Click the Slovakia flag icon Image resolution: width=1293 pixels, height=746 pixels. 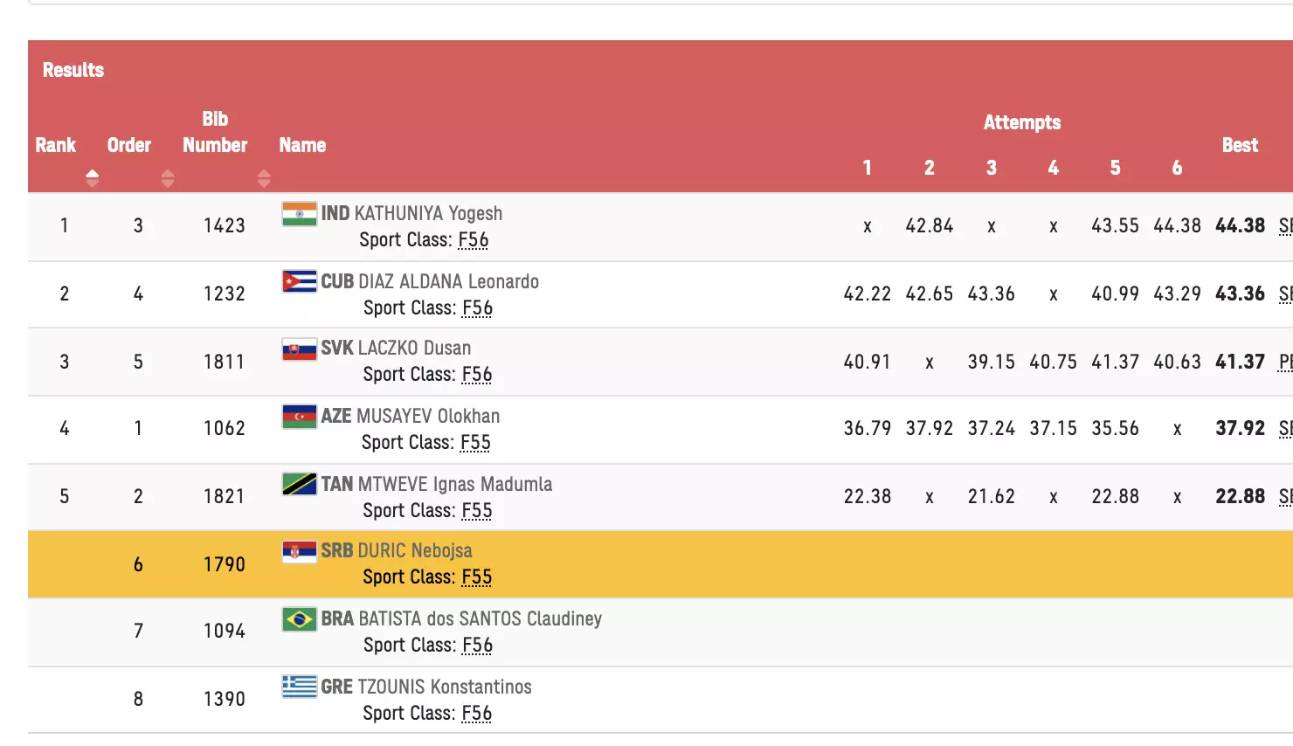(x=299, y=349)
